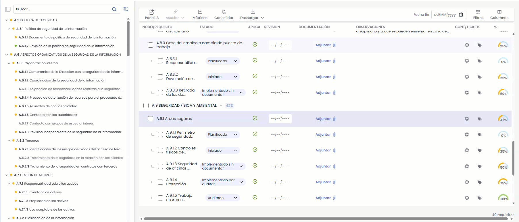Open the Fecha fin calendar picker
Viewport: 519px width, 222px height.
coord(461,15)
